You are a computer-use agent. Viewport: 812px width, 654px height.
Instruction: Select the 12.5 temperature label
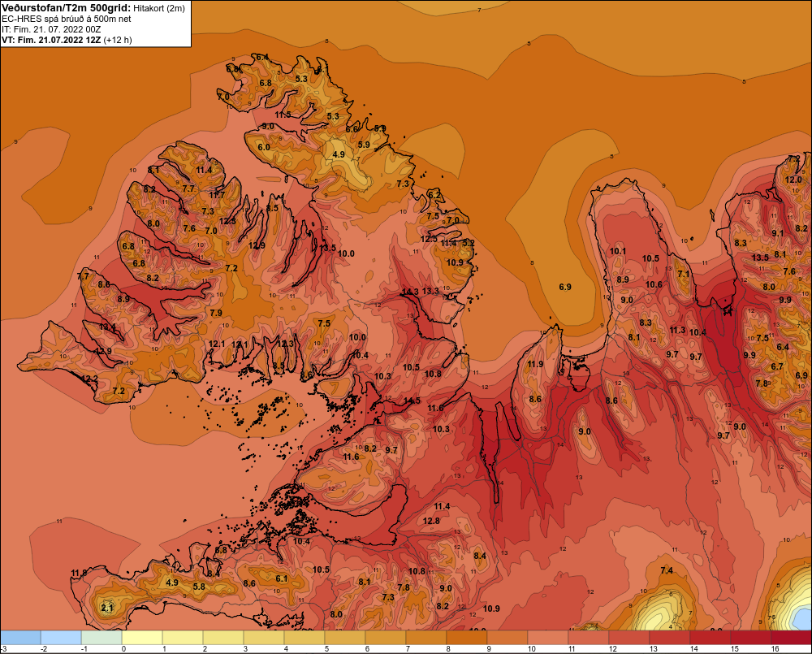[429, 239]
